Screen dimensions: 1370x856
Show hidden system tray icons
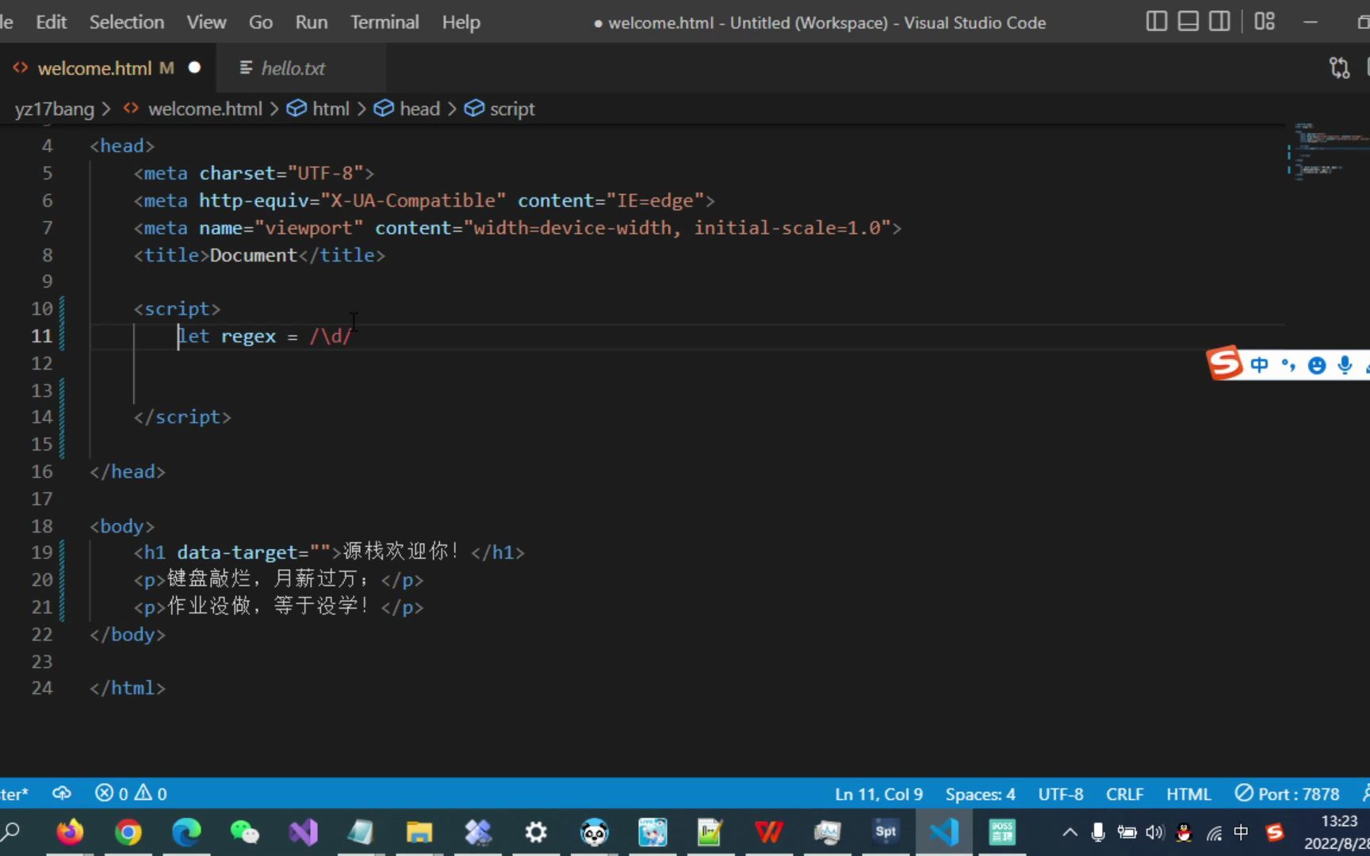(x=1070, y=832)
